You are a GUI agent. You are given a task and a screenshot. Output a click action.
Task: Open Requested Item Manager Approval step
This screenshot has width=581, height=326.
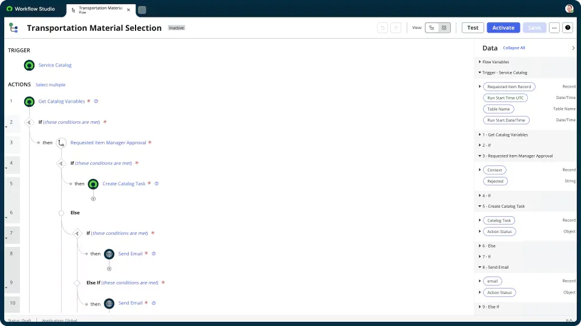108,142
